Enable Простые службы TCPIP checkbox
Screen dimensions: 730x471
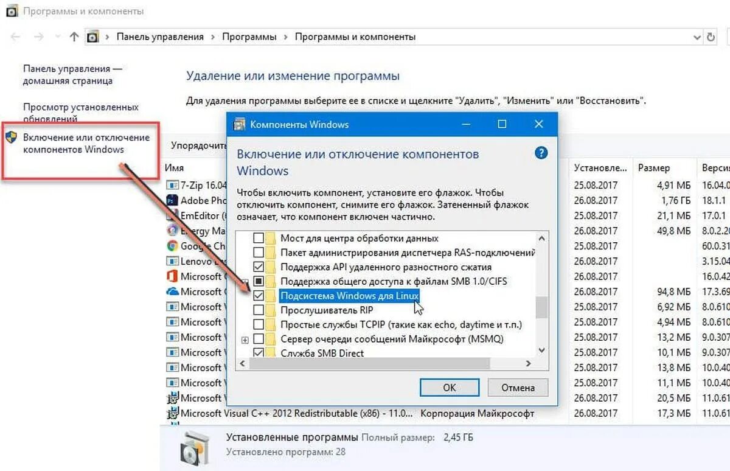click(259, 324)
